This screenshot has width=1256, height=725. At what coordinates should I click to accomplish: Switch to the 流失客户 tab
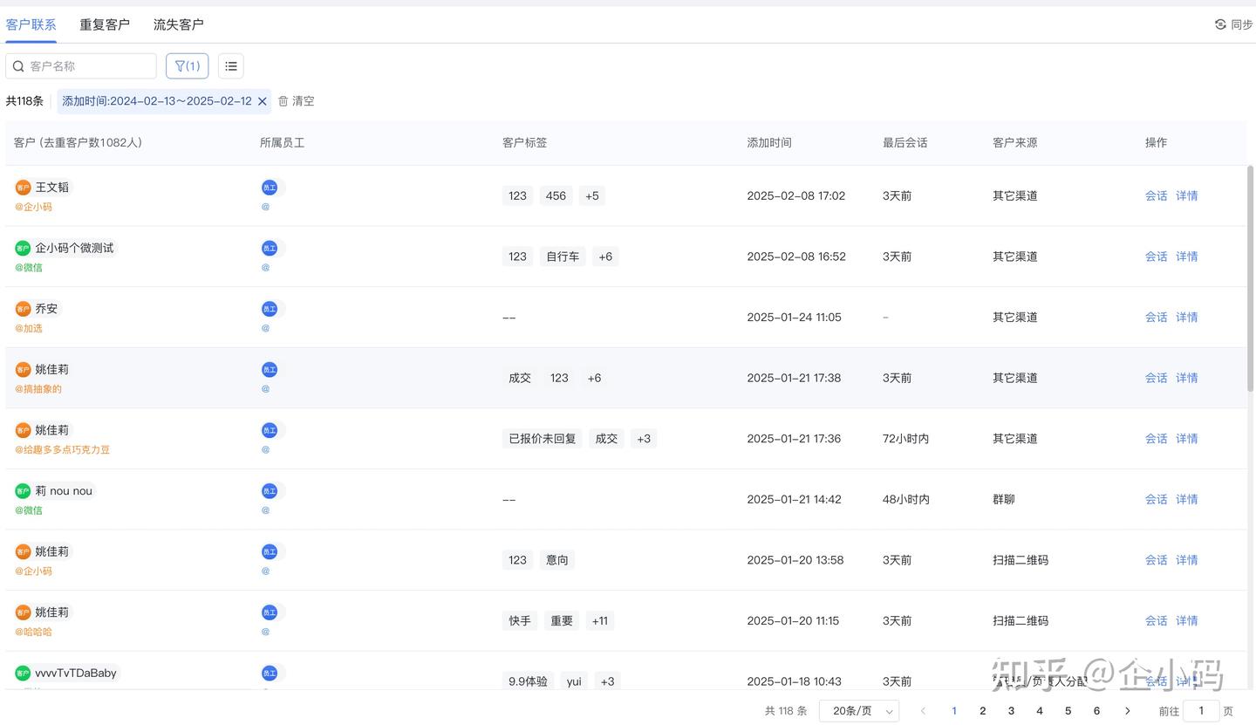(x=179, y=24)
